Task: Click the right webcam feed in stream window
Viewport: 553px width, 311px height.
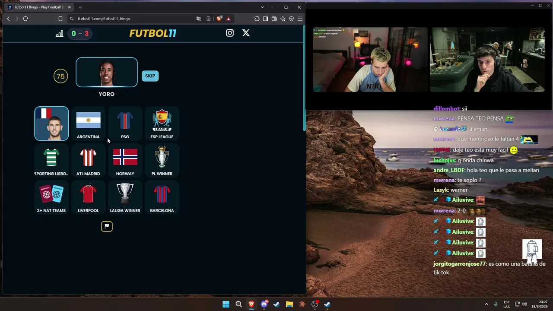Action: (487, 60)
